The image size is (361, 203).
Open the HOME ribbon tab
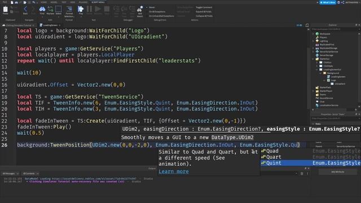click(x=43, y=2)
